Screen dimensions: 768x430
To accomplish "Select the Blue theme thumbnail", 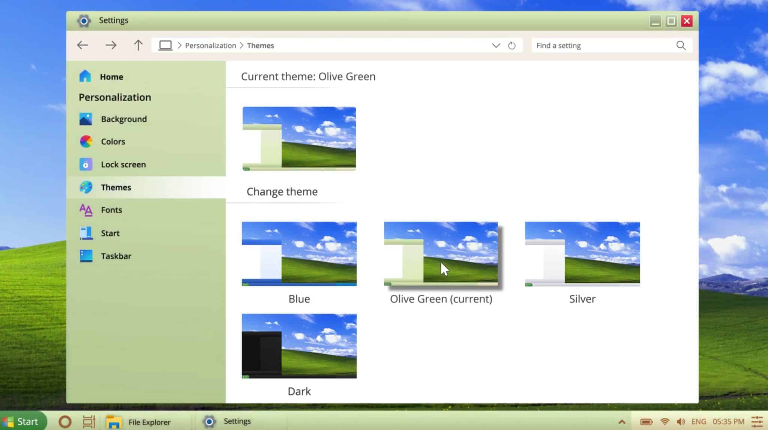I will (x=299, y=254).
